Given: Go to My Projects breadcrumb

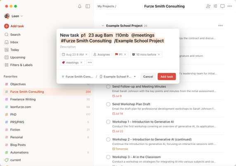Looking at the screenshot, I should click(106, 6).
